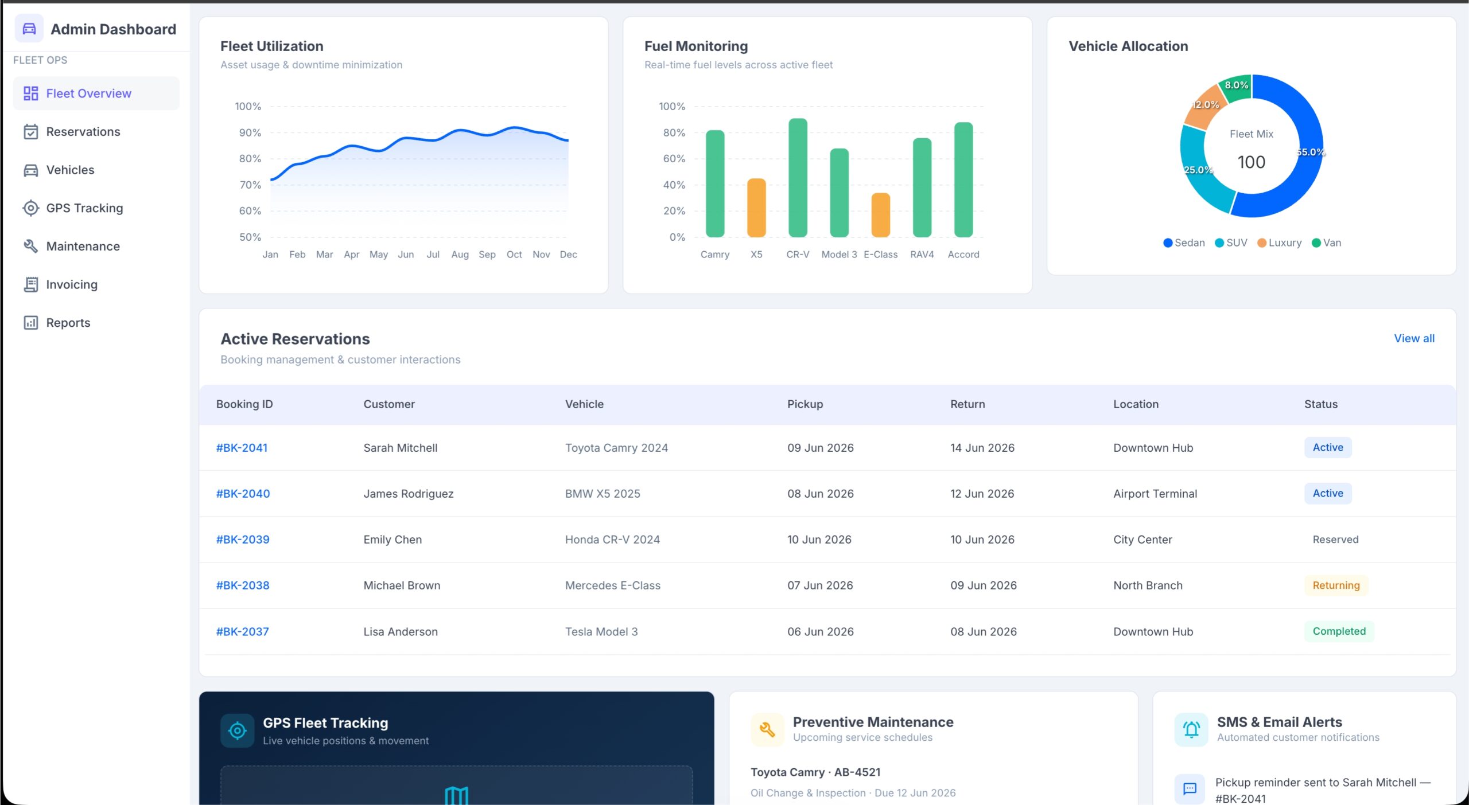Toggle Sedan legend in Vehicle Allocation
The width and height of the screenshot is (1469, 805).
click(x=1183, y=243)
